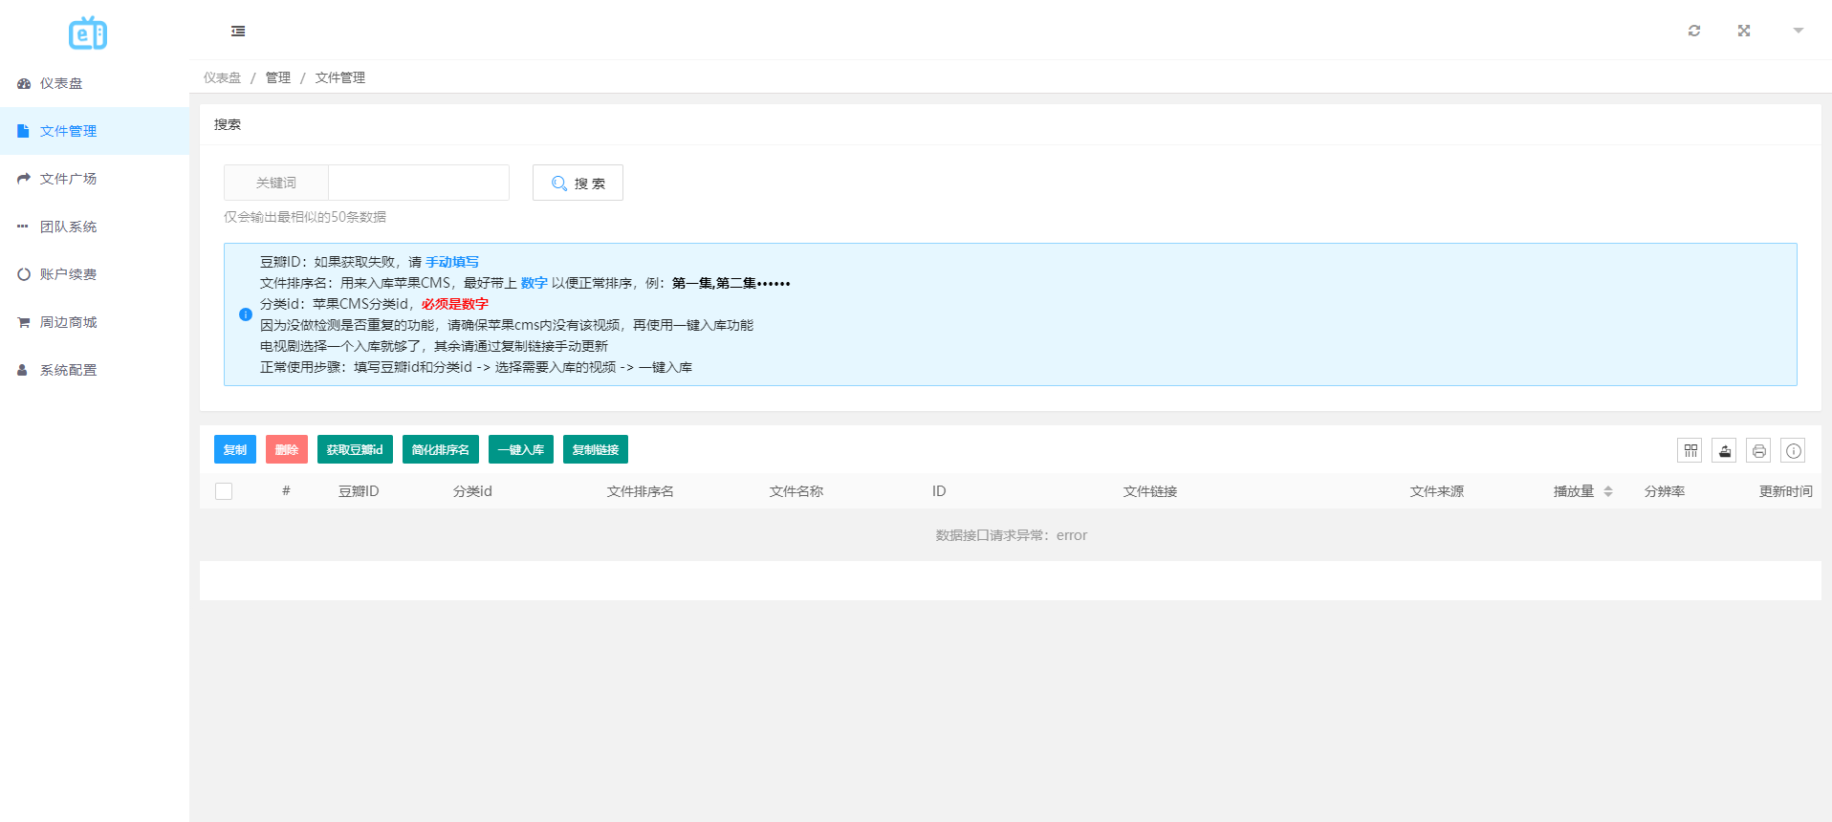Open 文件广场 in the sidebar
This screenshot has height=822, width=1832.
[x=68, y=179]
